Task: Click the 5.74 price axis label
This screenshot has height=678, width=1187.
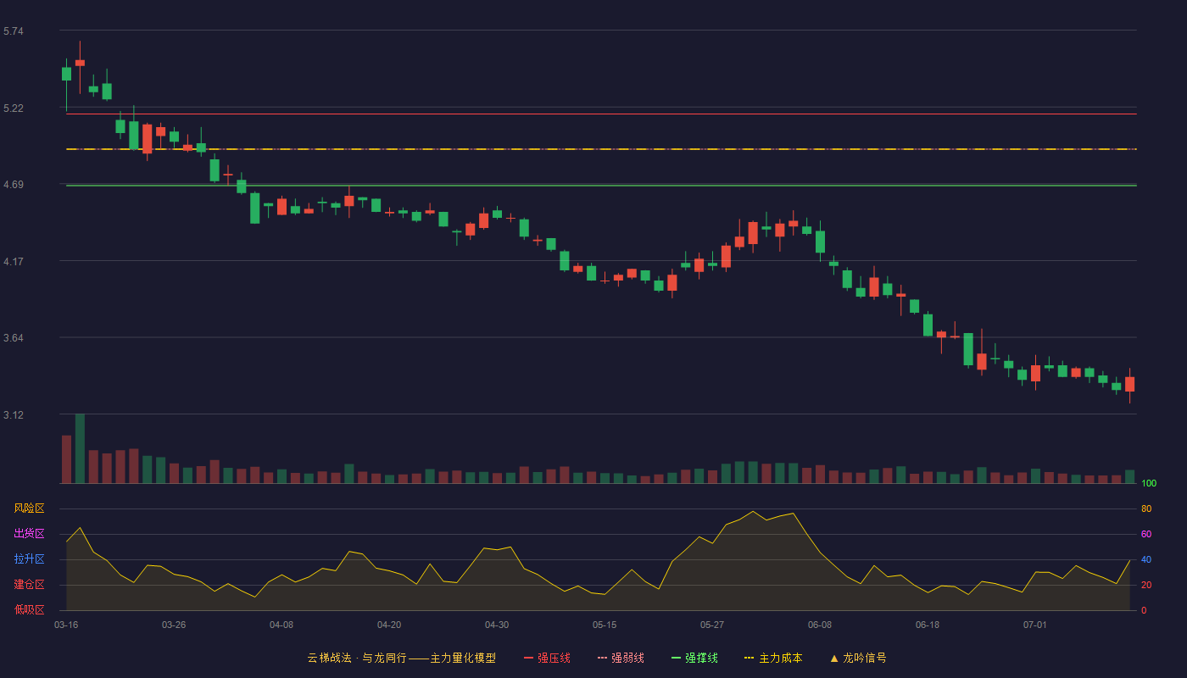Action: click(14, 31)
